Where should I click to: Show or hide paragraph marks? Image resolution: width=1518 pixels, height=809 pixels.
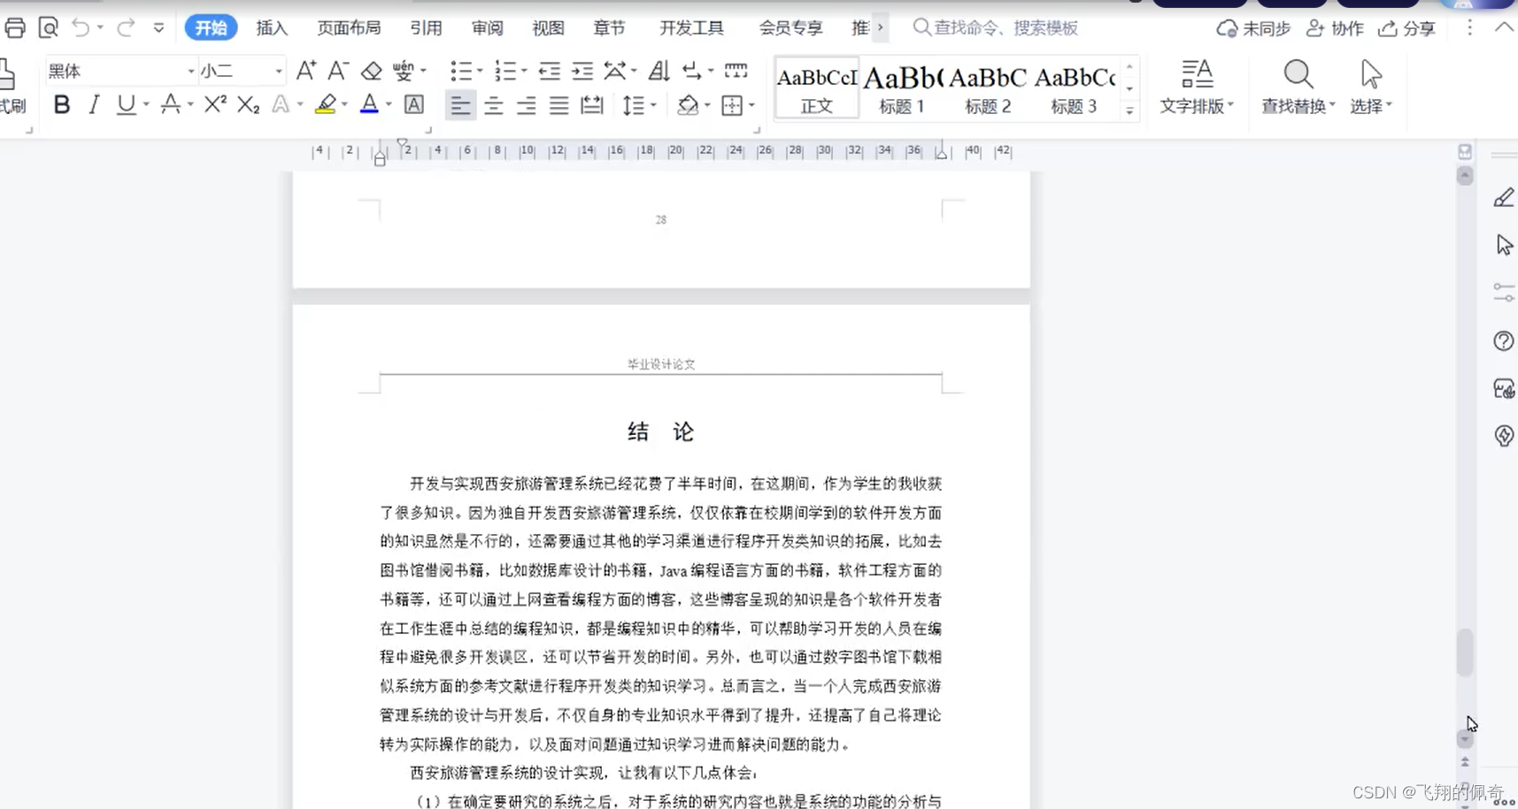coord(692,71)
